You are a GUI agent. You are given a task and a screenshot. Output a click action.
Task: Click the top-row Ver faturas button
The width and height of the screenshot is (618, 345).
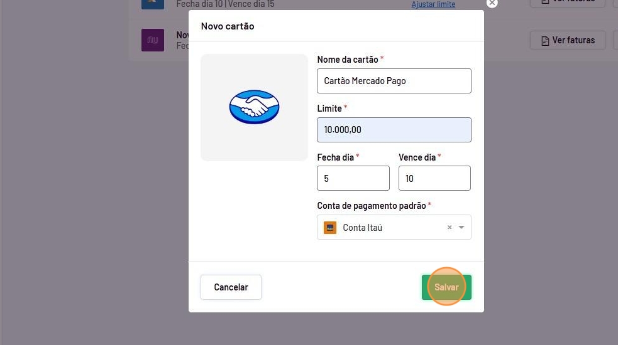coord(567,3)
